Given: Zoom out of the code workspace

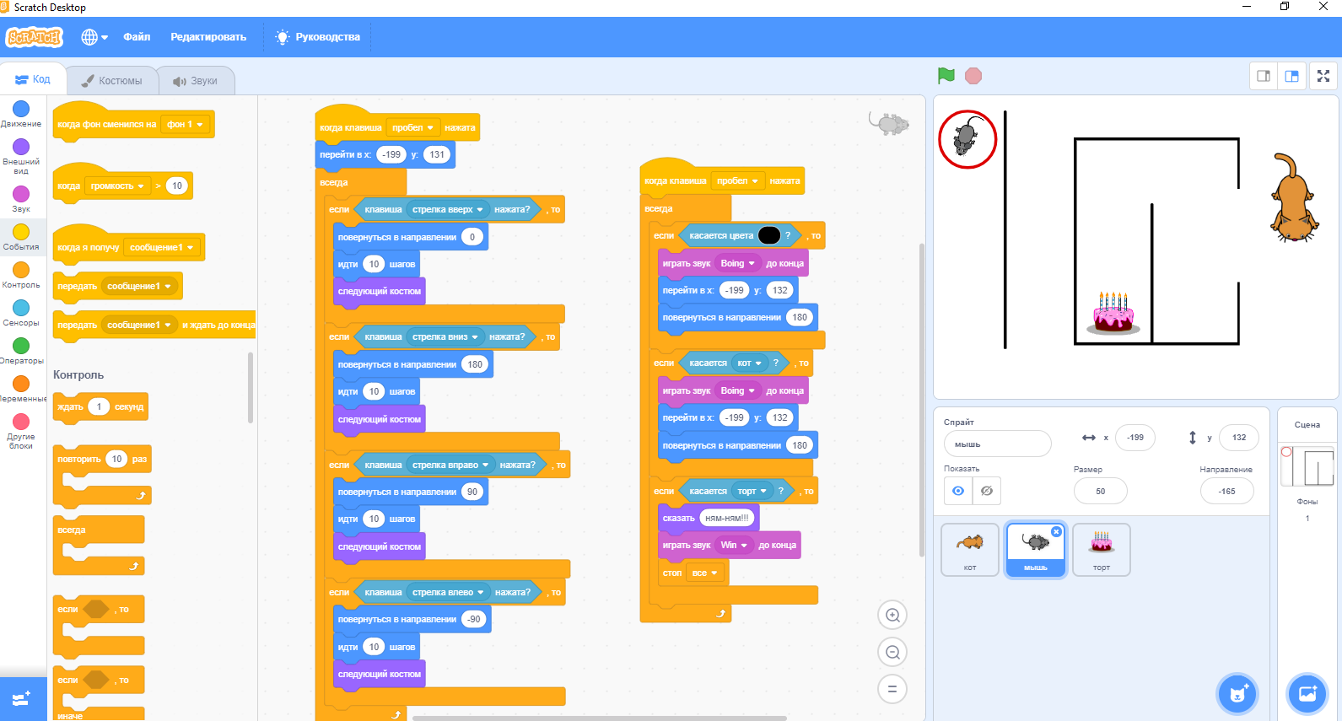Looking at the screenshot, I should click(x=892, y=652).
